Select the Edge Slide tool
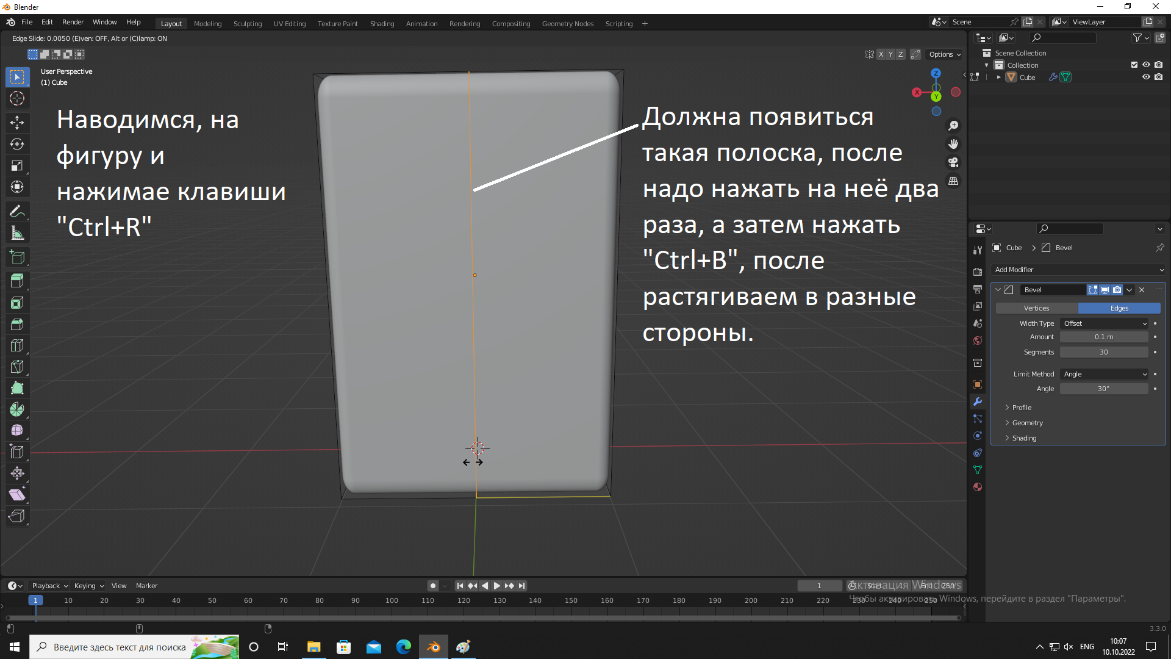Viewport: 1171px width, 659px height. pyautogui.click(x=17, y=452)
